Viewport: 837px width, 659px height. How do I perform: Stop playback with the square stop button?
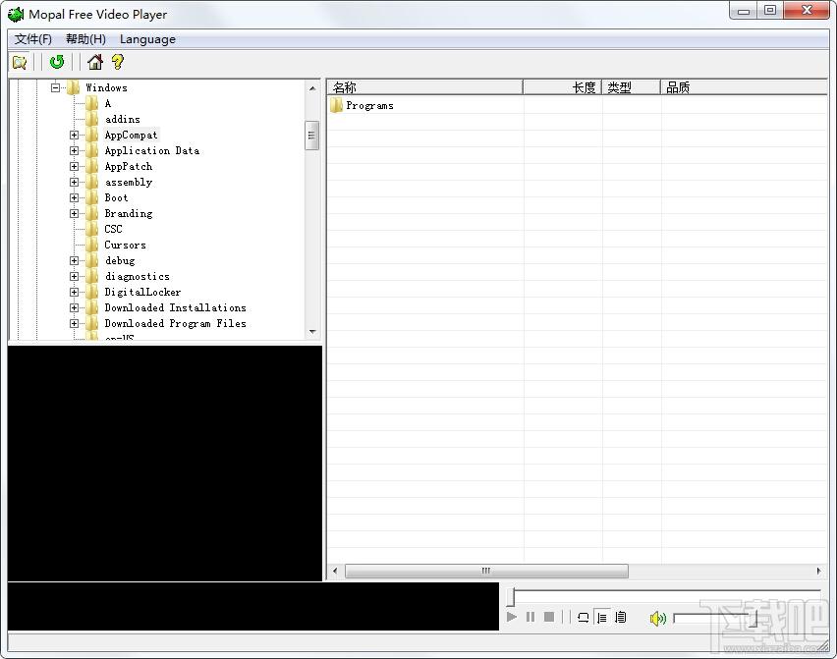[x=549, y=618]
